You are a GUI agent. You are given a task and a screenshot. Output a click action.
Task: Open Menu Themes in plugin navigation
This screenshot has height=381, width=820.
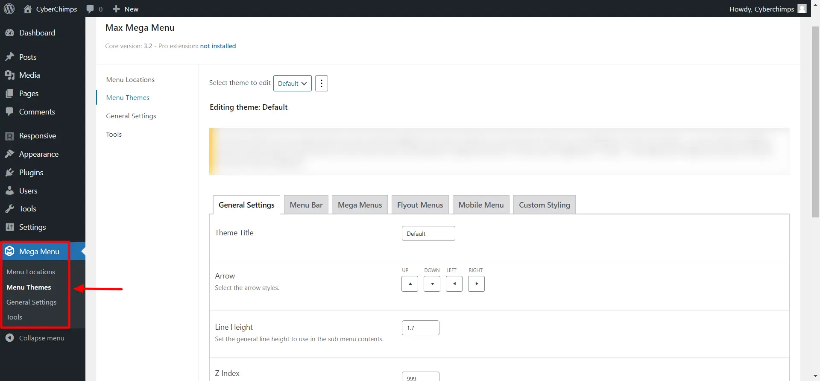128,98
